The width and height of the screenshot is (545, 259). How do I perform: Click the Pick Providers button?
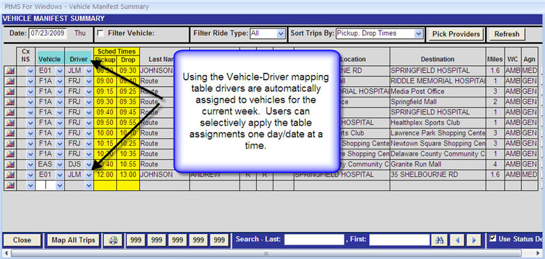click(456, 34)
